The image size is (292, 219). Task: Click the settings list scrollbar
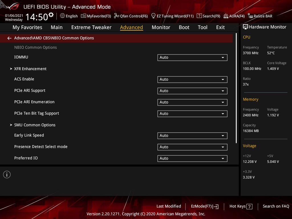[x=236, y=88]
